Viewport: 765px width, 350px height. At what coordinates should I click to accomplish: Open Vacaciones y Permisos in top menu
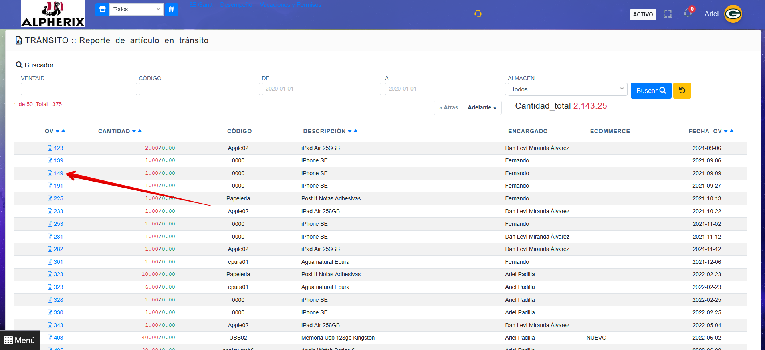click(x=291, y=5)
